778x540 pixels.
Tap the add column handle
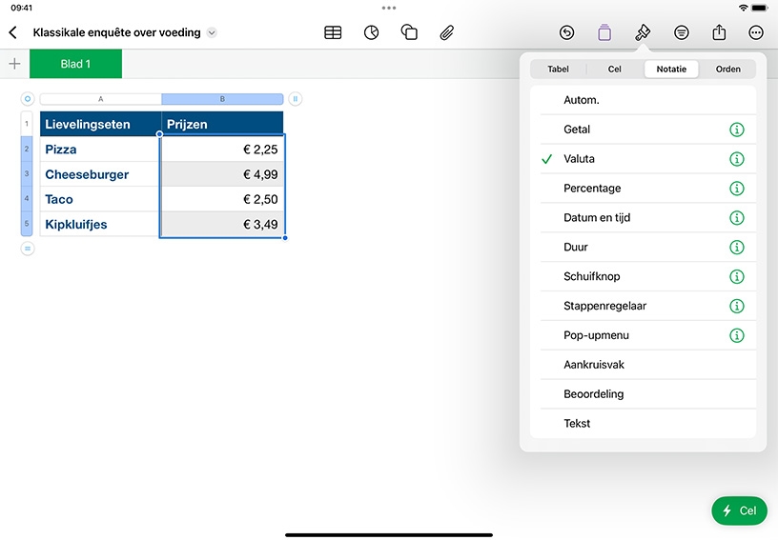pos(296,99)
